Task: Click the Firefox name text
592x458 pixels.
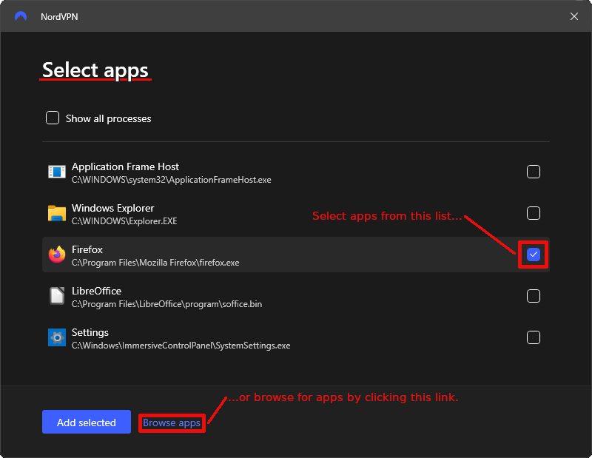Action: [87, 249]
